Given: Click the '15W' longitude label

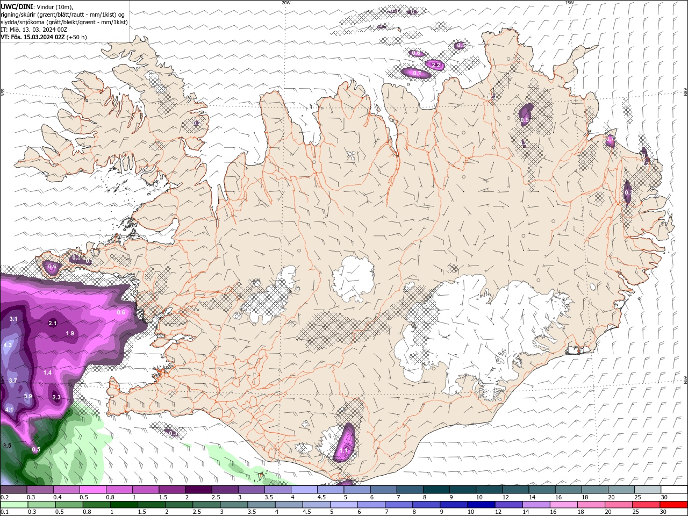Looking at the screenshot, I should coord(569,3).
